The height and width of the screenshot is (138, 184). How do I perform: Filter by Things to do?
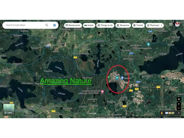point(105,25)
